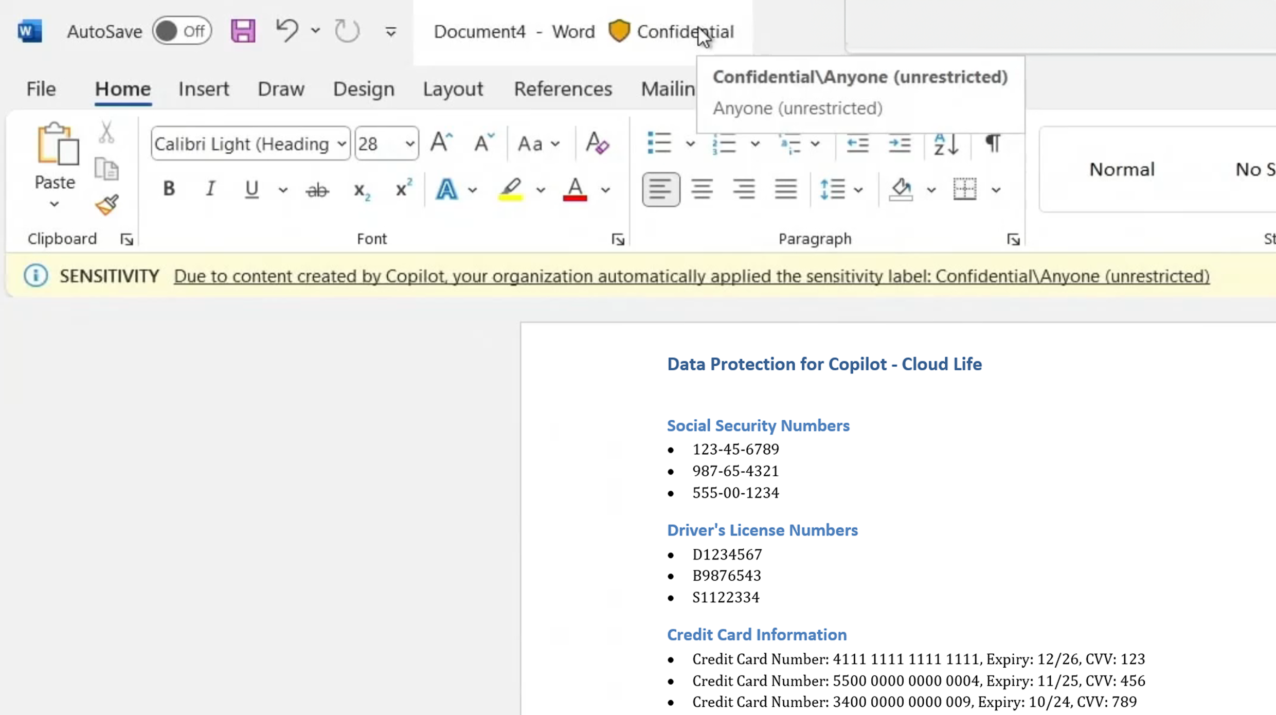This screenshot has height=715, width=1276.
Task: Open the Font dialog launcher
Action: tap(618, 240)
